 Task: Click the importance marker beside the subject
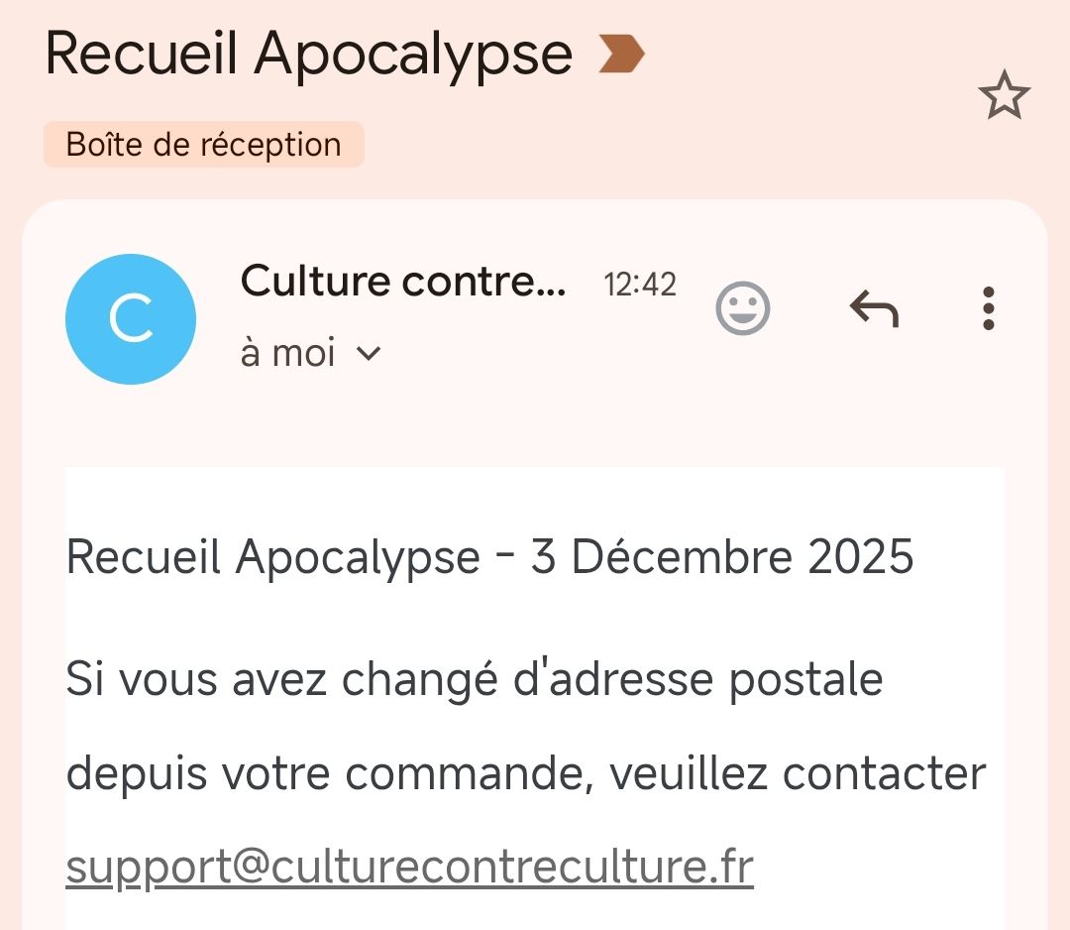(x=622, y=55)
